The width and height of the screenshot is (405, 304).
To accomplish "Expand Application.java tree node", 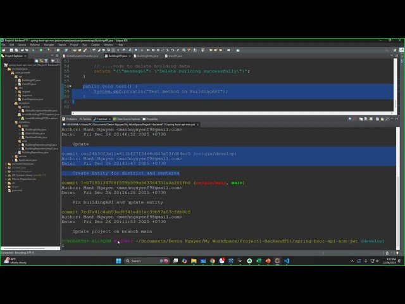I will click(13, 160).
